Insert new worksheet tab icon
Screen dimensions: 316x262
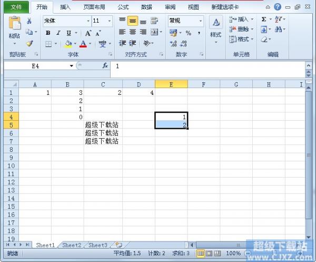(x=119, y=245)
